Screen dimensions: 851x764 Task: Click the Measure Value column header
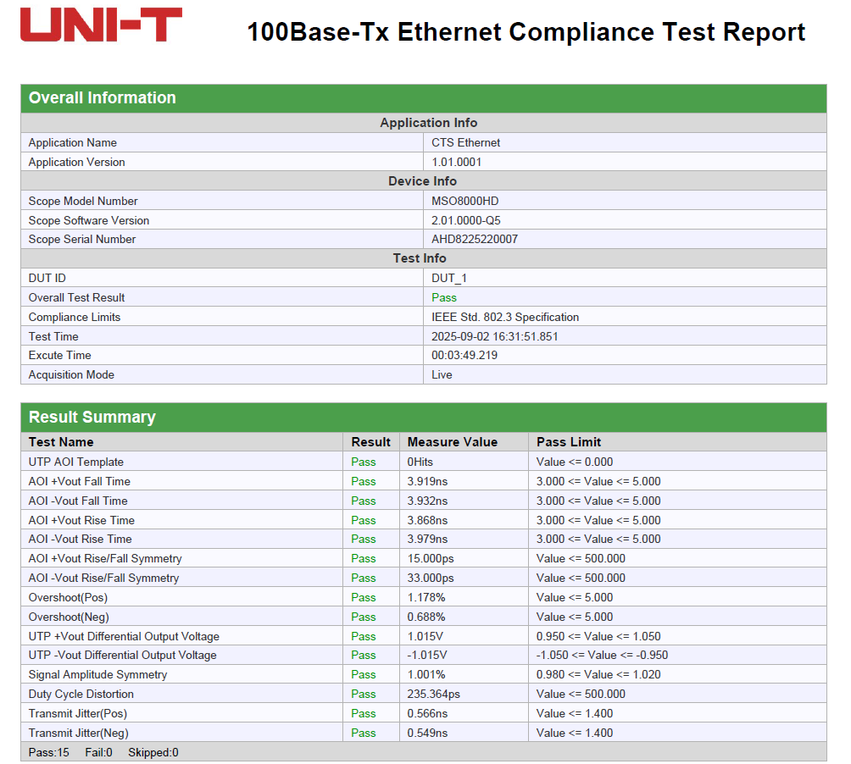point(453,442)
